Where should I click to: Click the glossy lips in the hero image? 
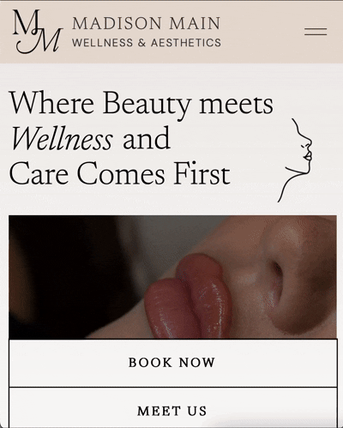pyautogui.click(x=190, y=298)
